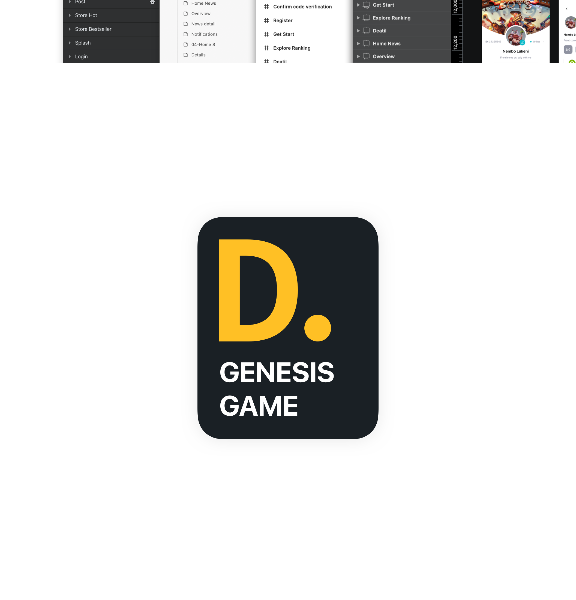The height and width of the screenshot is (600, 576).
Task: Open the 04-Home 8 page
Action: pos(203,44)
